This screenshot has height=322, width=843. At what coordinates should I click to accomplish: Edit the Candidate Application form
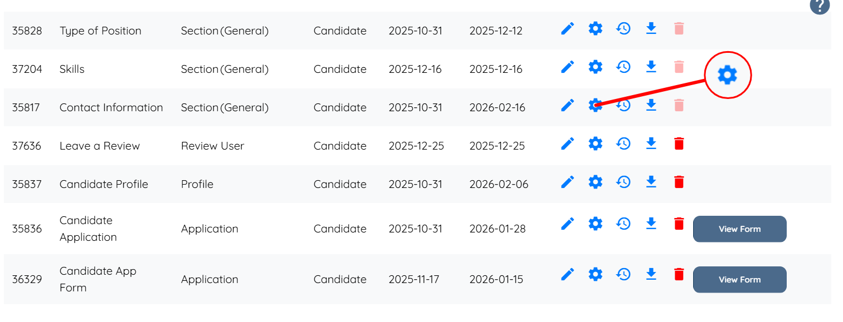click(x=567, y=224)
